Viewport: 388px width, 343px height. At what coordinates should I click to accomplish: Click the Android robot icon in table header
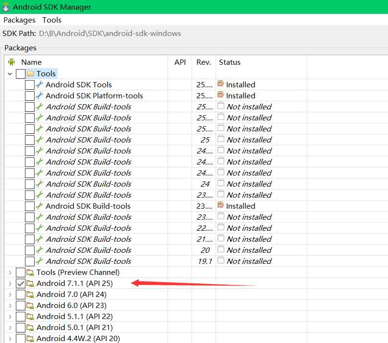pos(12,62)
